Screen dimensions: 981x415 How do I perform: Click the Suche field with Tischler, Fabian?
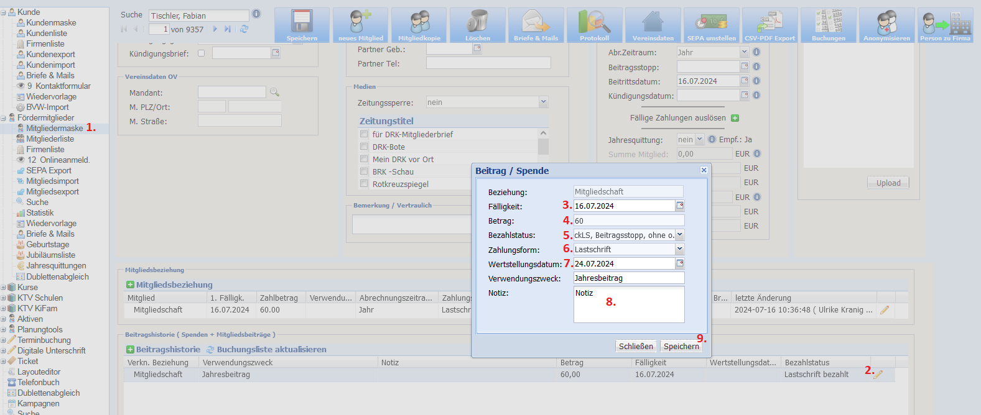click(x=199, y=16)
